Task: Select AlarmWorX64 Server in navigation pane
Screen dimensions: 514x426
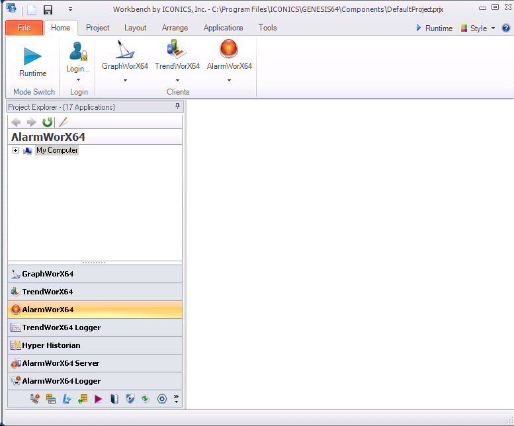Action: [61, 363]
